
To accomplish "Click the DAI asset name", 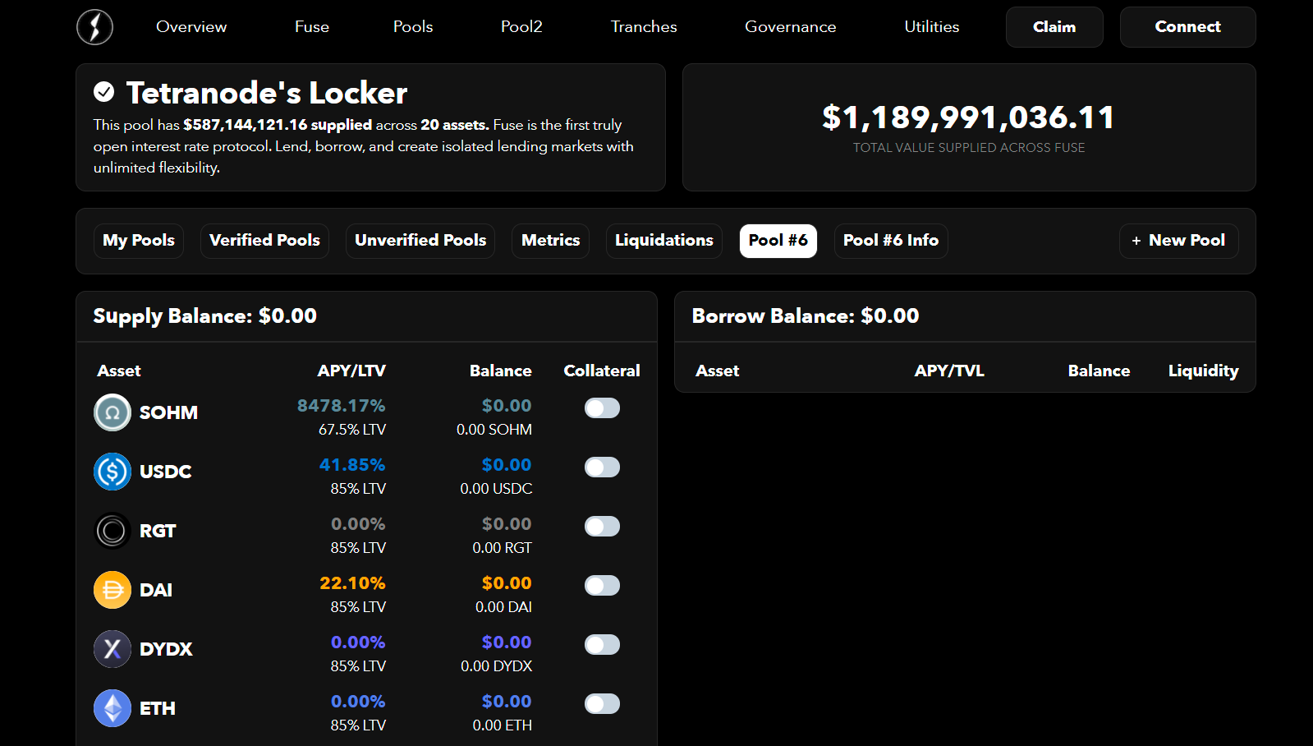I will (156, 590).
